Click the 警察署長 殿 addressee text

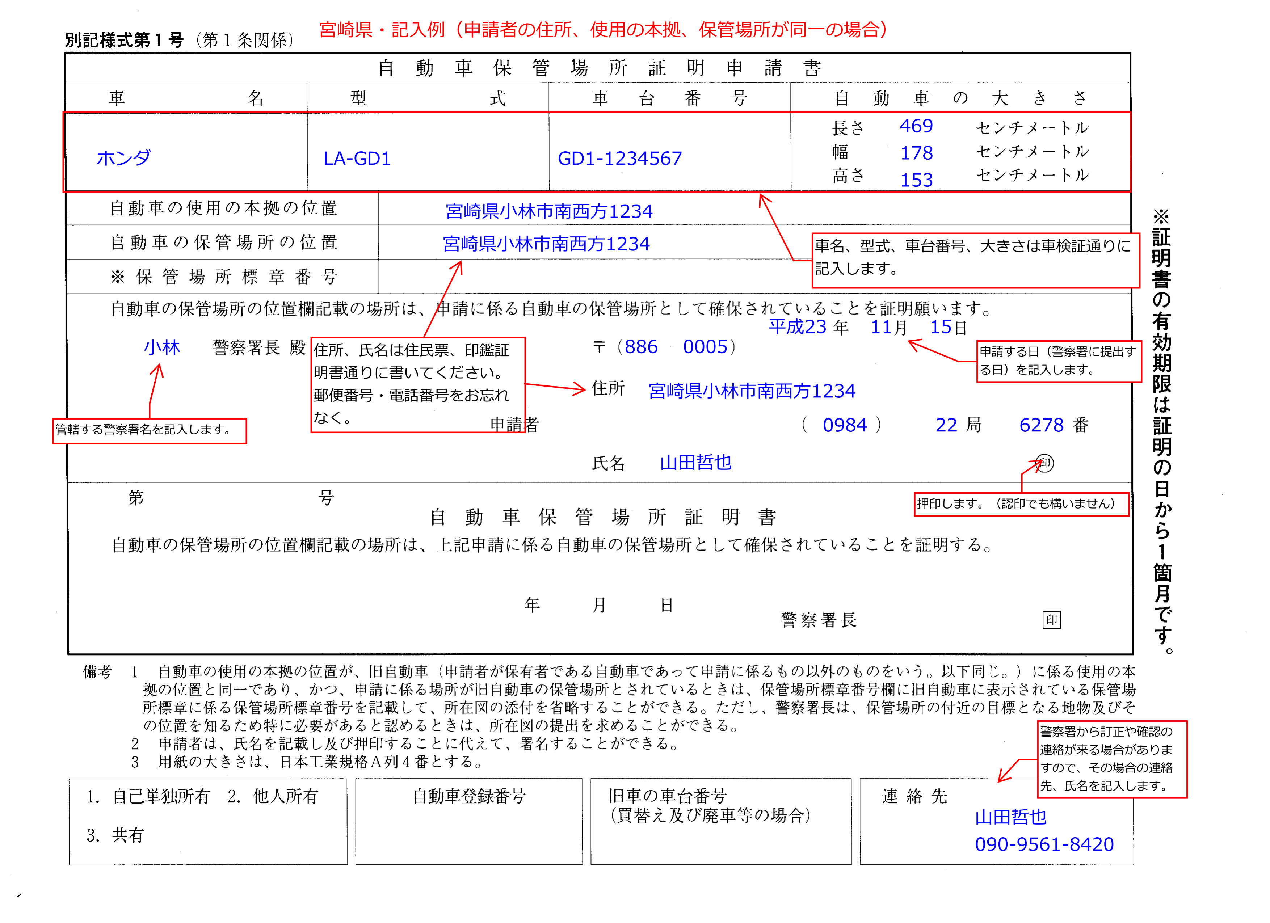coord(259,347)
